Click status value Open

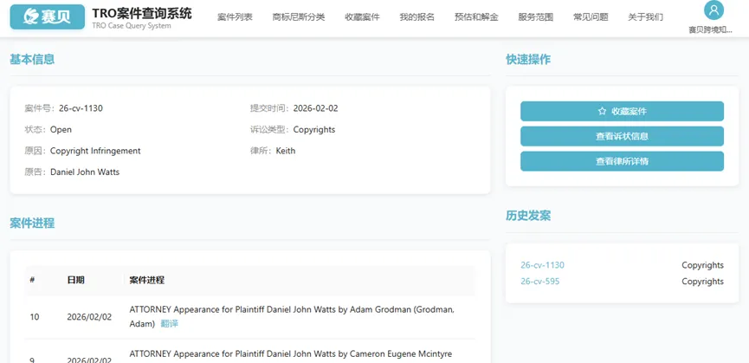click(61, 129)
